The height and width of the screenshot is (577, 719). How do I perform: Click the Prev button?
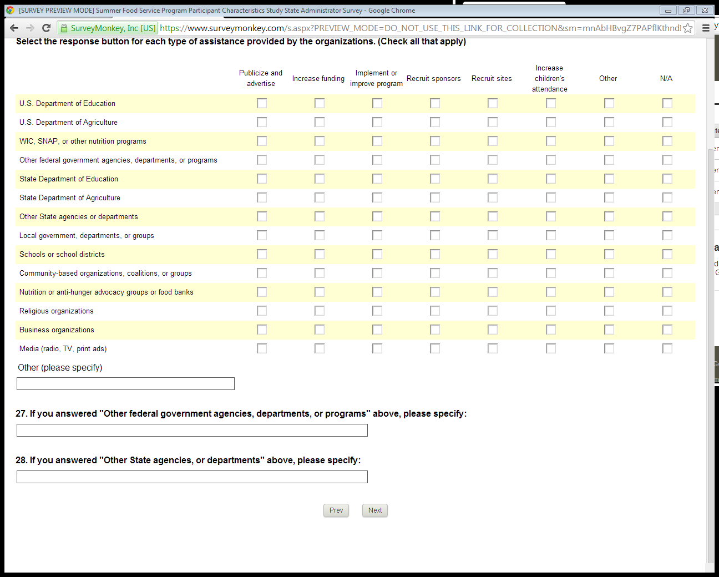(336, 510)
